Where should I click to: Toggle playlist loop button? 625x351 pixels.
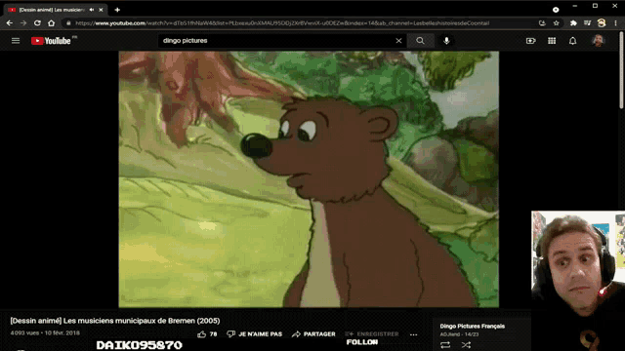(445, 344)
